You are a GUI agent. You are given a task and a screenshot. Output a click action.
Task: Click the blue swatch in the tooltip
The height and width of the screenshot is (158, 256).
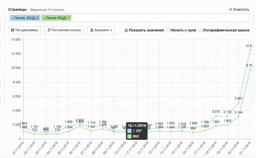[x=129, y=131]
